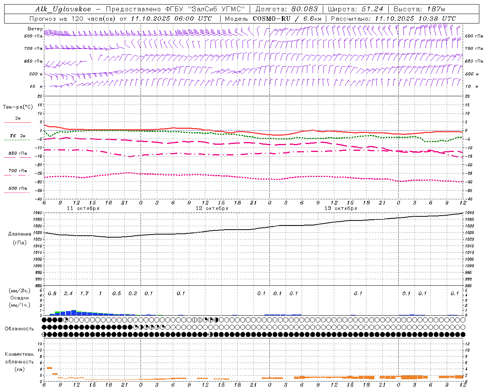This screenshot has height=388, width=485.
Task: Select the 0.8 three-hour precipitation value
Action: (52, 294)
